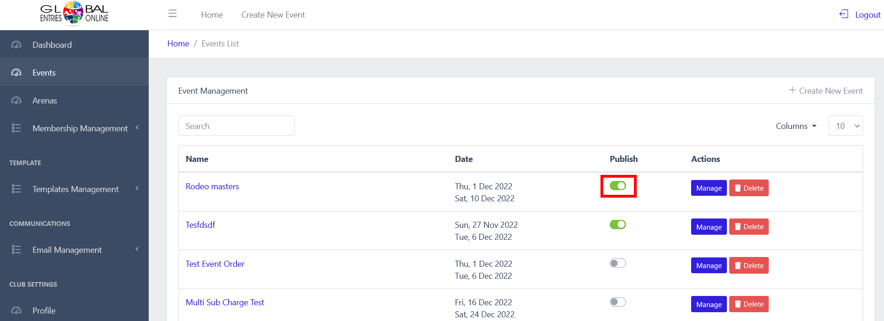This screenshot has height=321, width=884.
Task: Enable publishing for Test Event Order
Action: (618, 263)
